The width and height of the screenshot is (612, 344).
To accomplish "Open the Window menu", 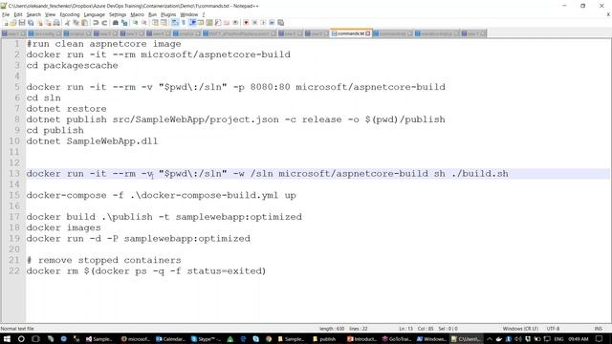I will click(x=189, y=14).
